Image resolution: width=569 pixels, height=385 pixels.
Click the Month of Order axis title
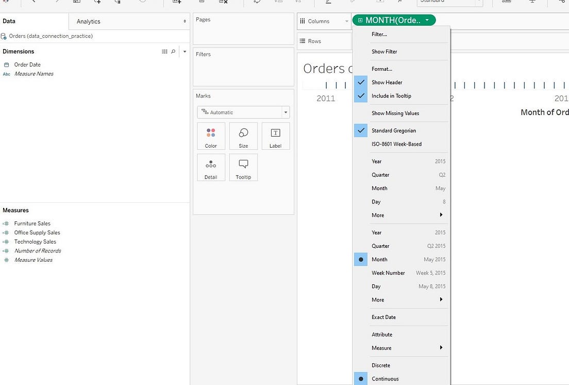544,112
